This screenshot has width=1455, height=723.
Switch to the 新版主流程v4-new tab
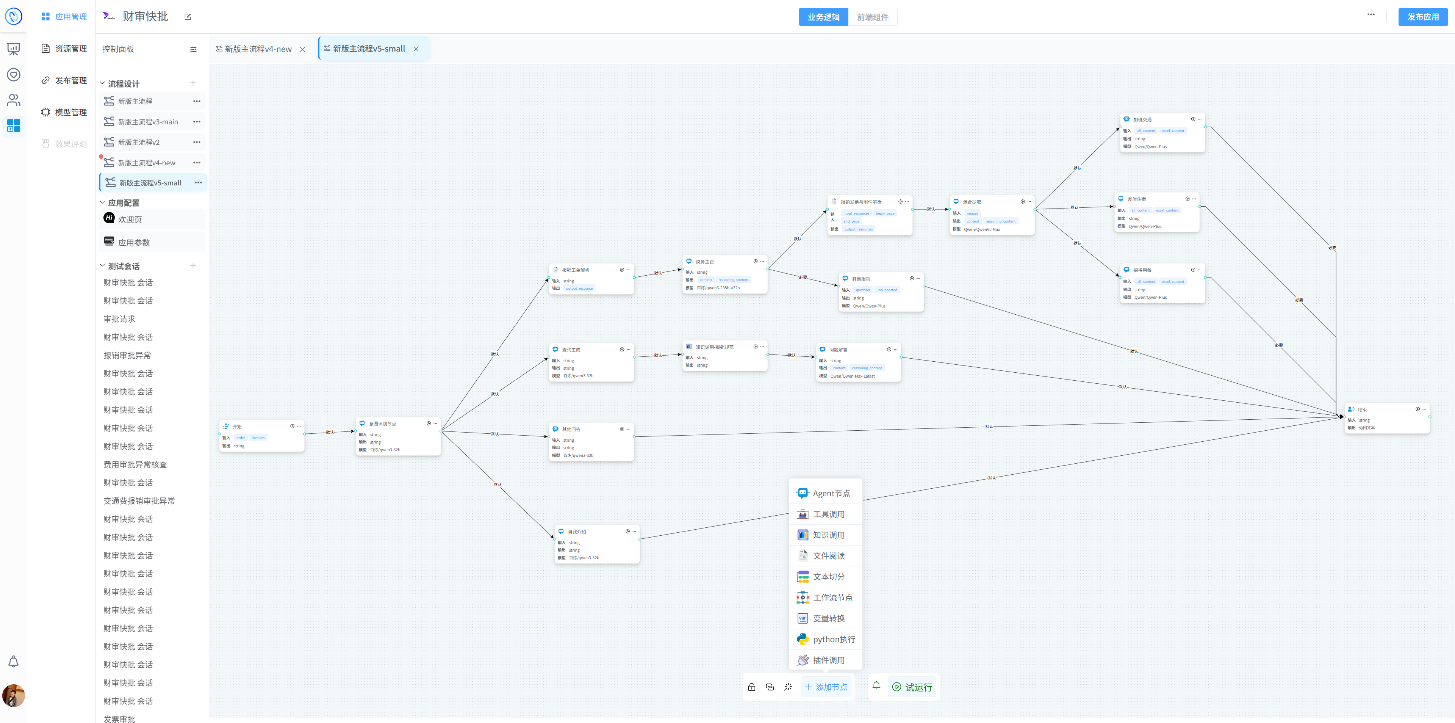[x=258, y=49]
